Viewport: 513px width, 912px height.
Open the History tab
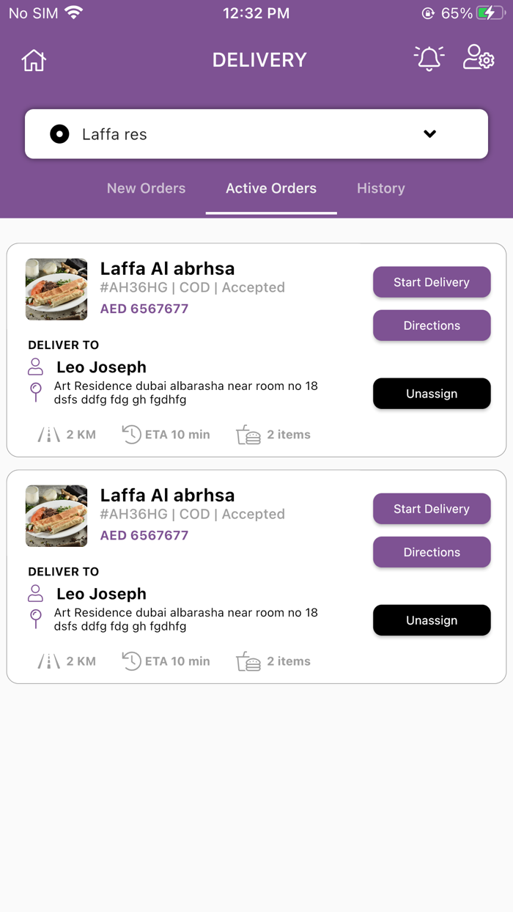coord(380,188)
